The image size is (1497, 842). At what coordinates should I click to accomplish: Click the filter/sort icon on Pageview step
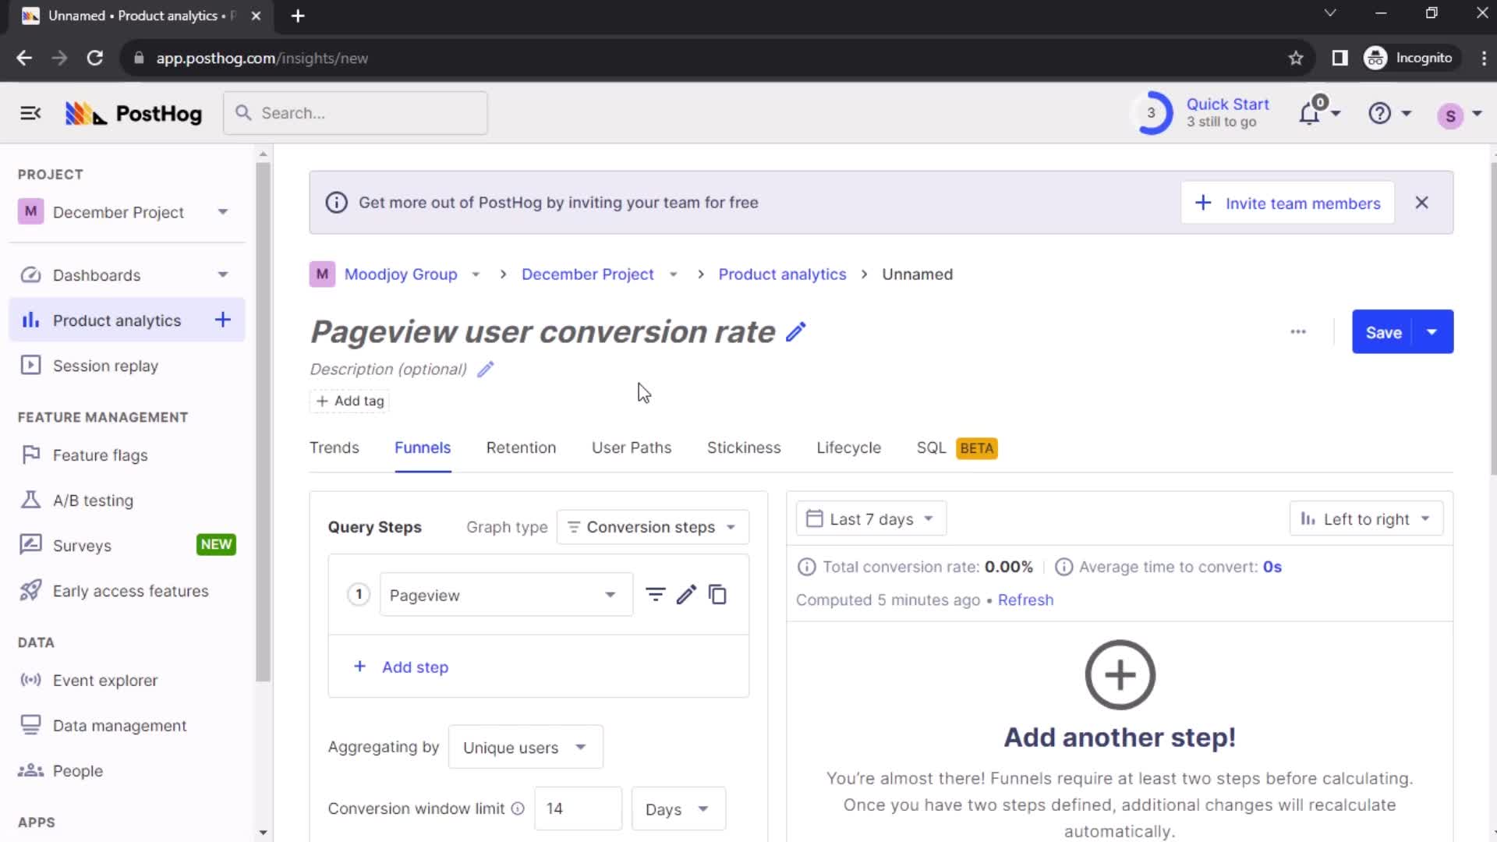(657, 596)
